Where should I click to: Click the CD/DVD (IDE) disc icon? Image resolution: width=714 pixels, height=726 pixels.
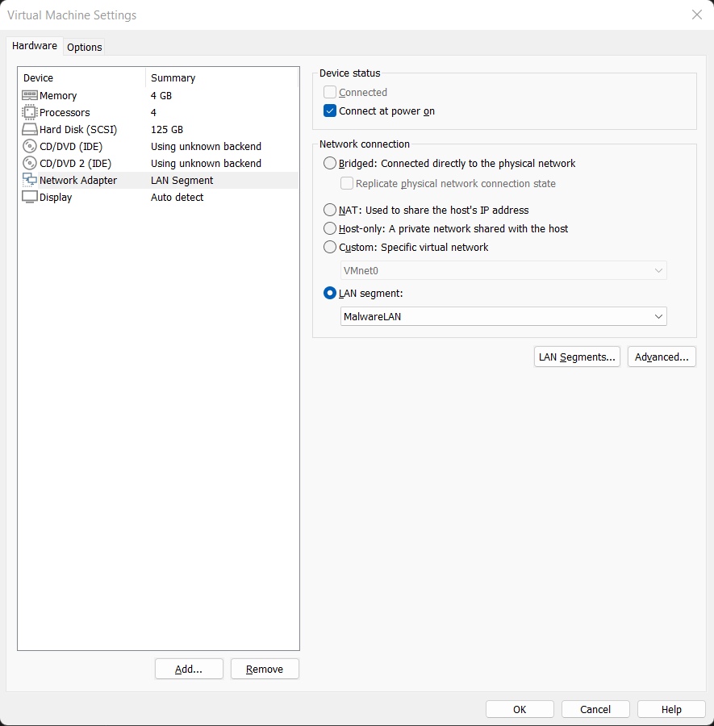(x=30, y=146)
